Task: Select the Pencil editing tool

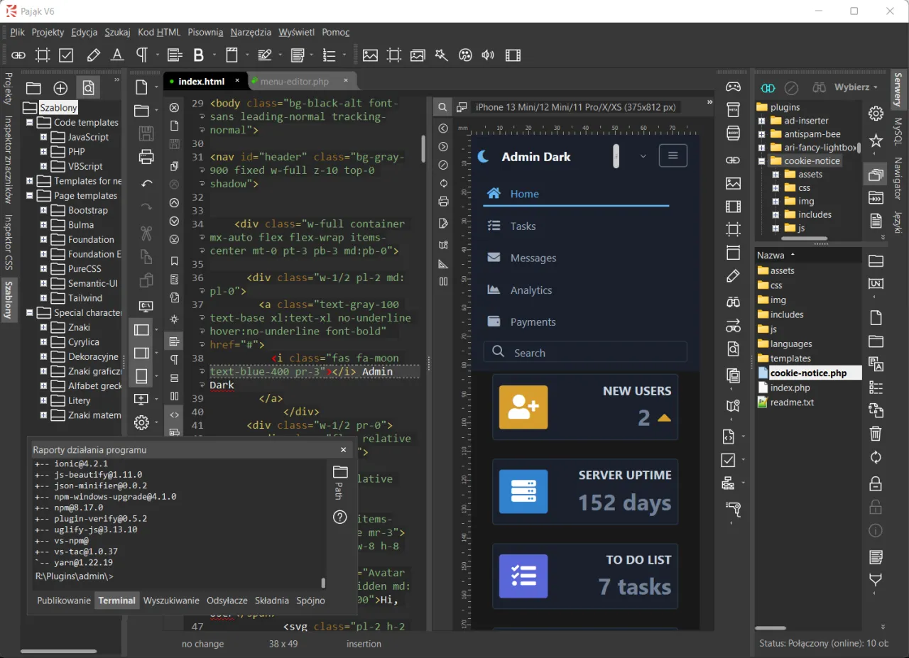Action: [93, 55]
